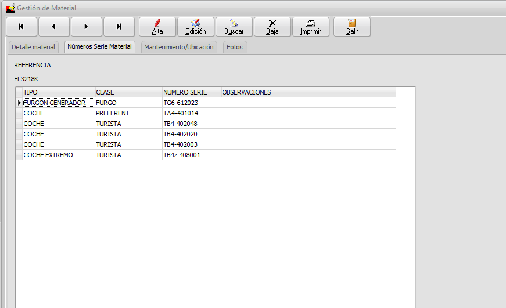
Task: Click the reference value EL3218K
Action: click(26, 79)
